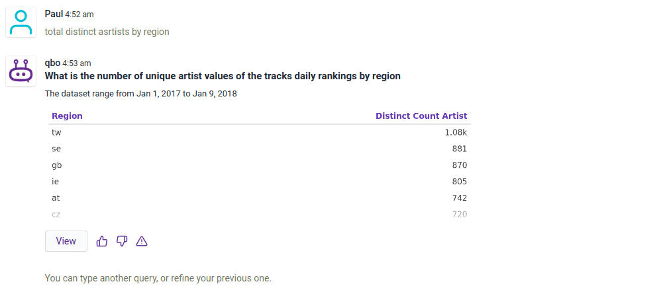This screenshot has height=292, width=665.
Task: Click the thumbs up feedback icon
Action: pos(102,241)
